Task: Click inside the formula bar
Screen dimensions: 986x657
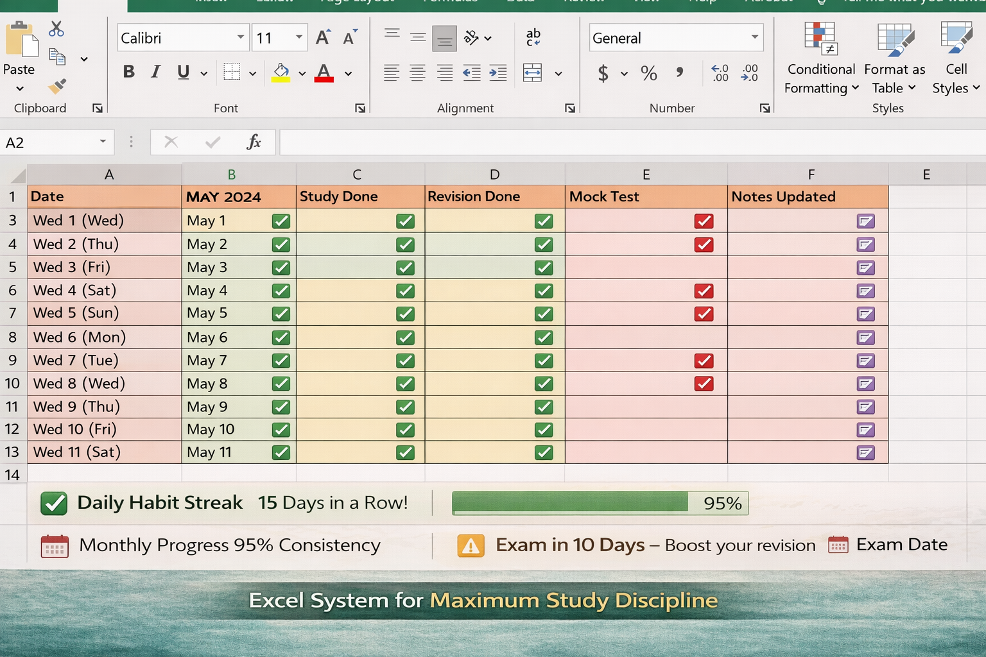Action: pyautogui.click(x=632, y=142)
